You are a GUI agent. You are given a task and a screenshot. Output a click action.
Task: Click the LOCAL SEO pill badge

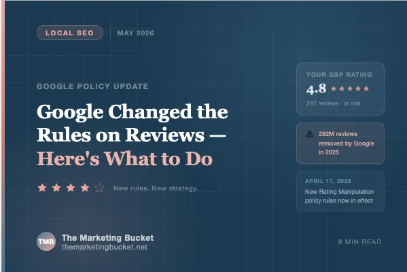pyautogui.click(x=70, y=33)
